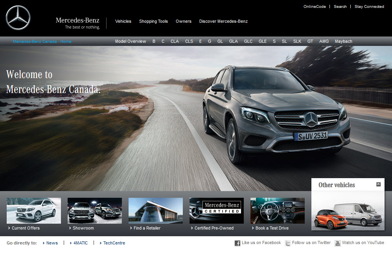Open the Showroom thumbnail image
Viewport: 392px width, 268px height.
click(95, 211)
